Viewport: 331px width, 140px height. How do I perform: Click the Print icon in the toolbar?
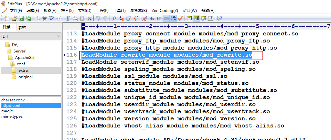pos(45,18)
